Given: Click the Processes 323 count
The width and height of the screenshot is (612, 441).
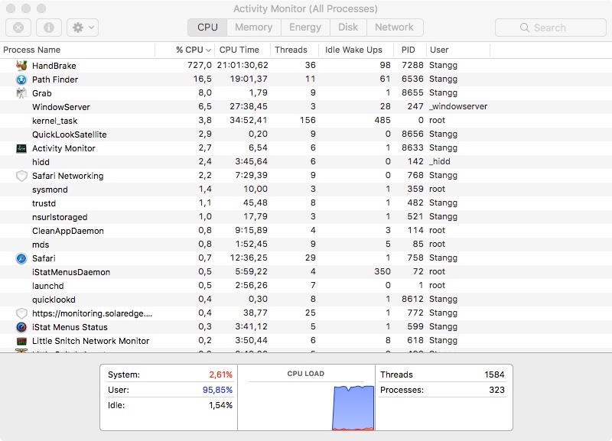Looking at the screenshot, I should pyautogui.click(x=496, y=390).
